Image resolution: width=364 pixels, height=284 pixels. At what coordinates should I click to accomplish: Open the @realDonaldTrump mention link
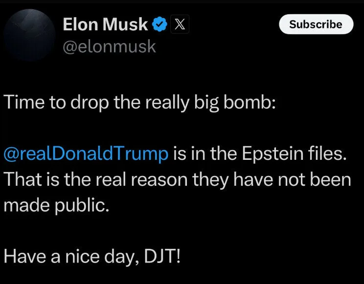pyautogui.click(x=86, y=154)
